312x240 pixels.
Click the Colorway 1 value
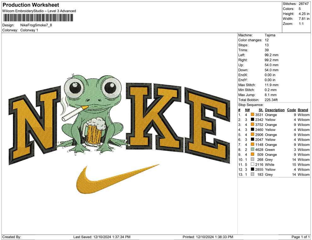pos(29,30)
